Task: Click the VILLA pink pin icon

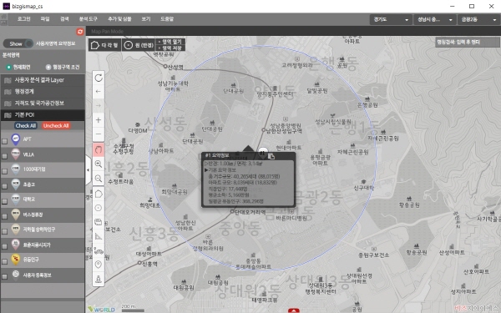Action: pyautogui.click(x=16, y=154)
